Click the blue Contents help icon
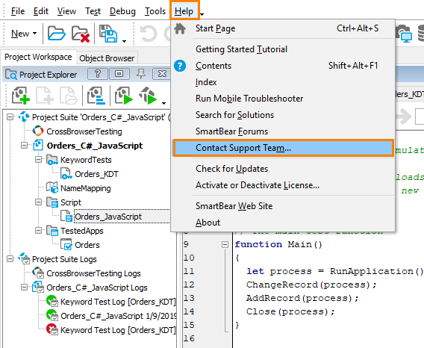 coord(180,66)
